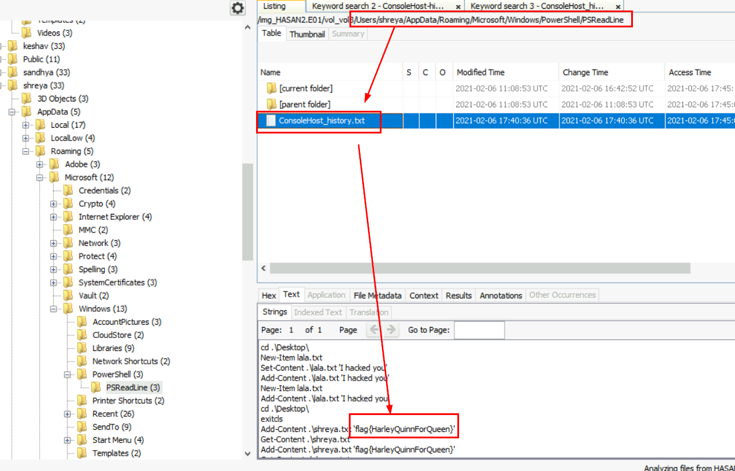
Task: Click the [parent folder] folder icon
Action: click(x=271, y=104)
